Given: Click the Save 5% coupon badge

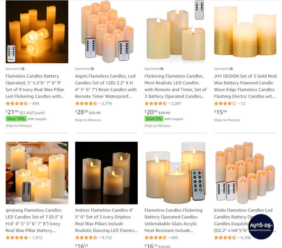Looking at the screenshot, I should click(154, 119).
